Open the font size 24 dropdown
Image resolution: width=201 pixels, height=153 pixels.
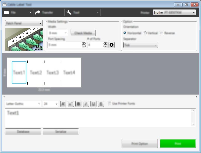(x=51, y=104)
